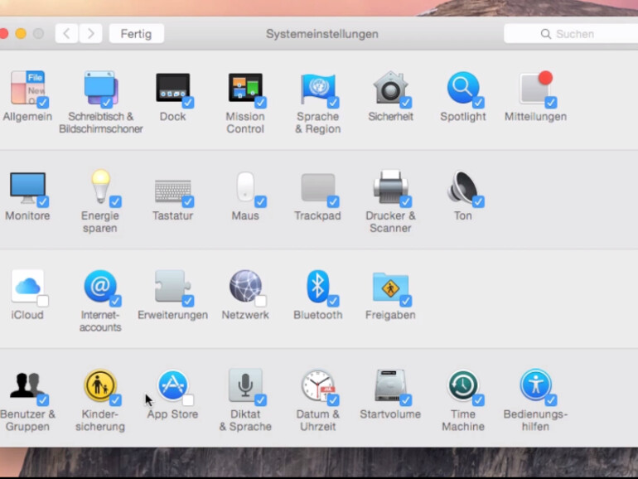Screen dimensions: 638x479
Task: Click the Freigaben folder icon
Action: click(390, 287)
